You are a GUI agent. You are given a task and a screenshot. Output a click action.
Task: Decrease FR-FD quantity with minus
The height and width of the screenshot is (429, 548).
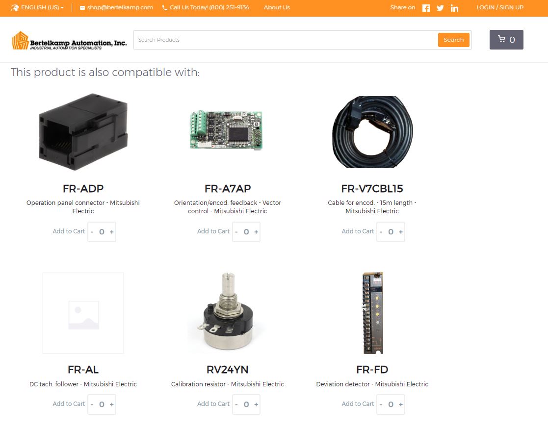pos(381,404)
